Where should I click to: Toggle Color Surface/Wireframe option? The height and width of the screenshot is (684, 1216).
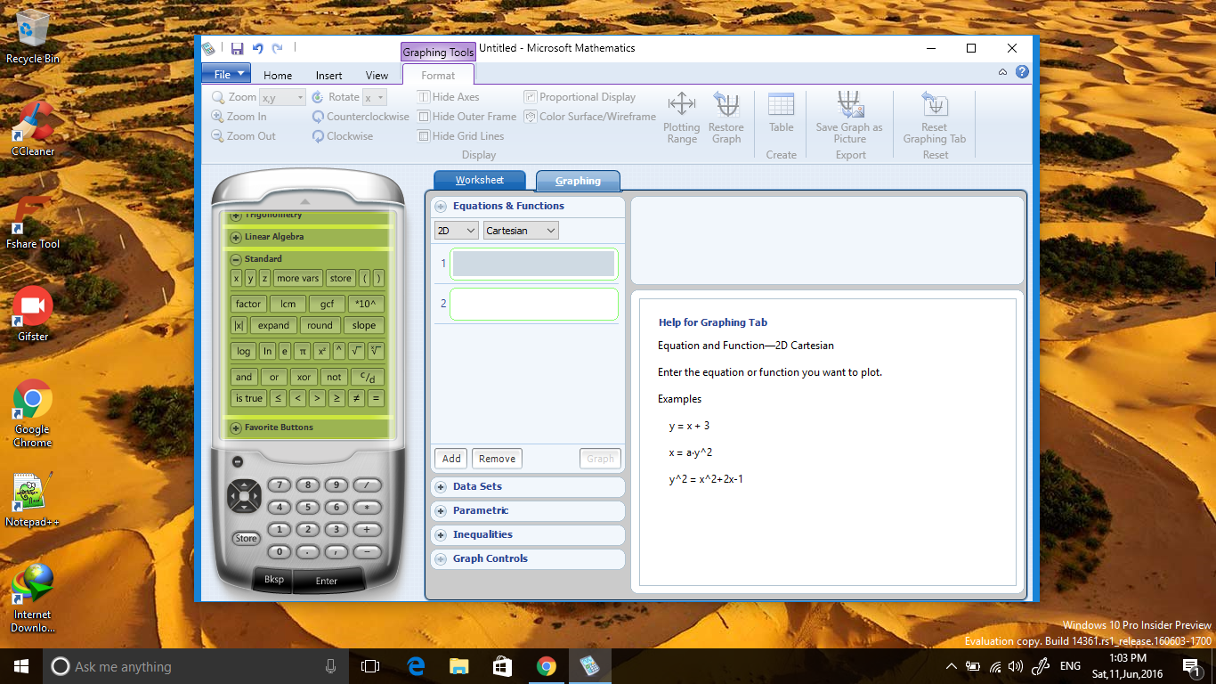(590, 117)
